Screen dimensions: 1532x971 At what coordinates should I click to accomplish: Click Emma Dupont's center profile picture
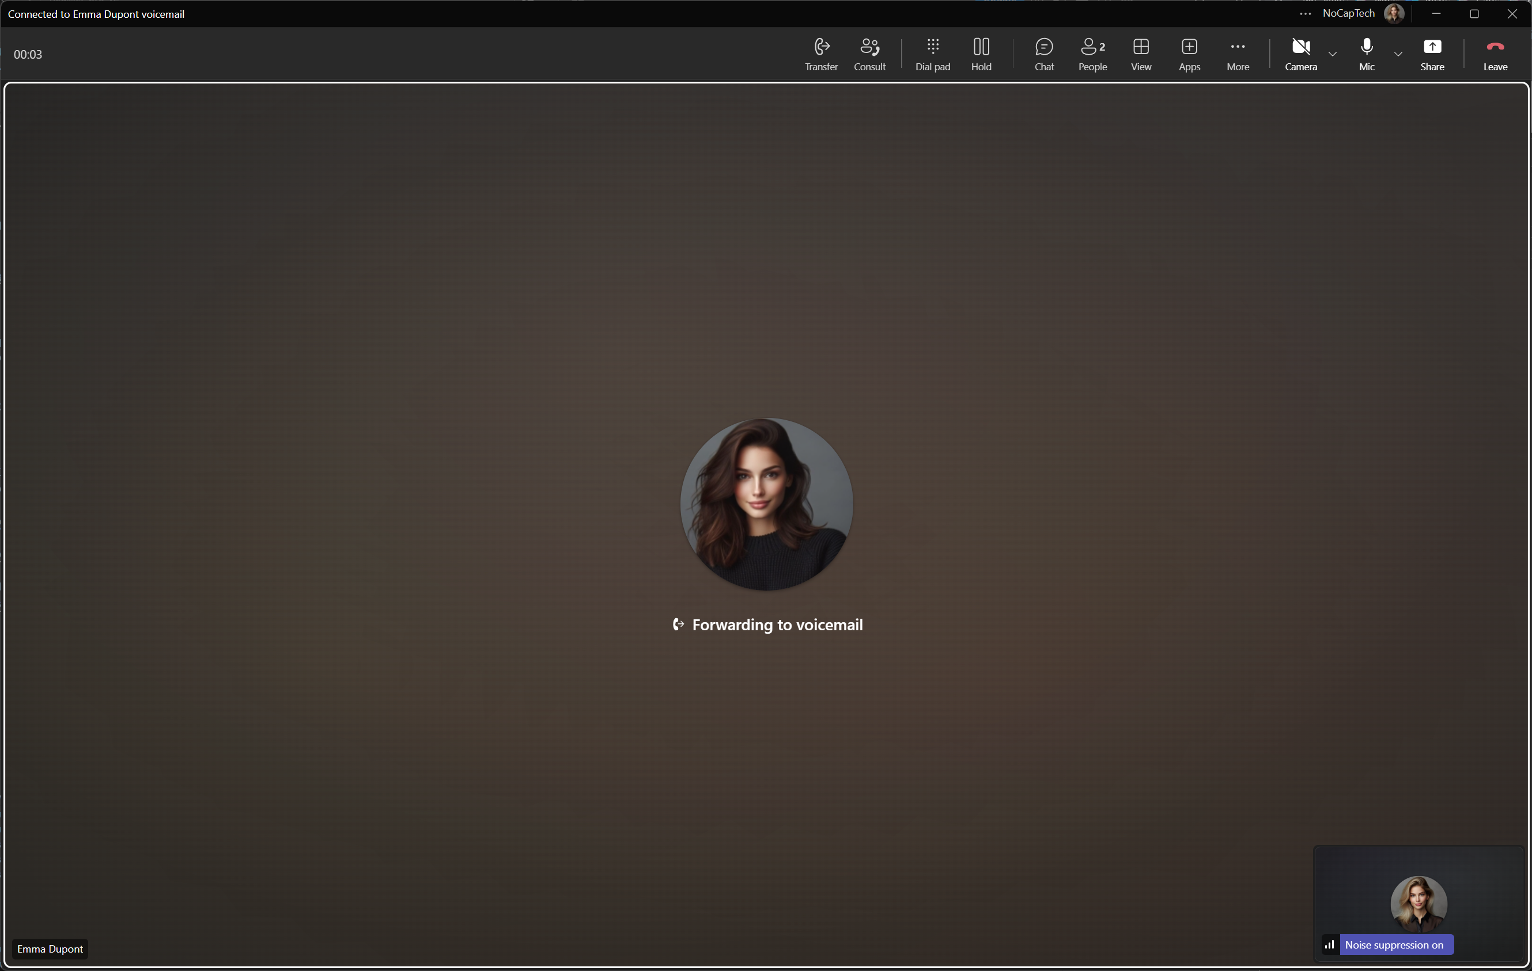[x=767, y=504]
